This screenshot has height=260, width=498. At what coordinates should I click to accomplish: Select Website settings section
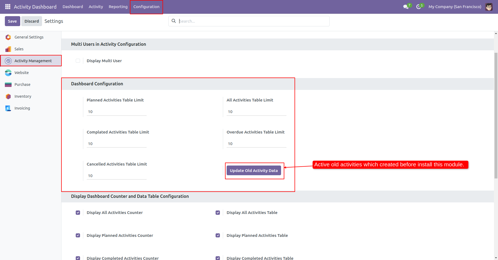click(31, 73)
